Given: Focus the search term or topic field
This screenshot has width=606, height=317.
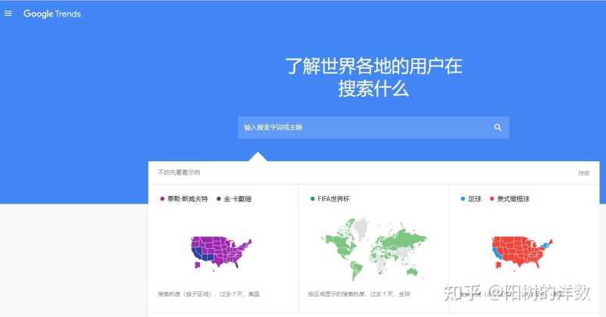Looking at the screenshot, I should pos(373,127).
